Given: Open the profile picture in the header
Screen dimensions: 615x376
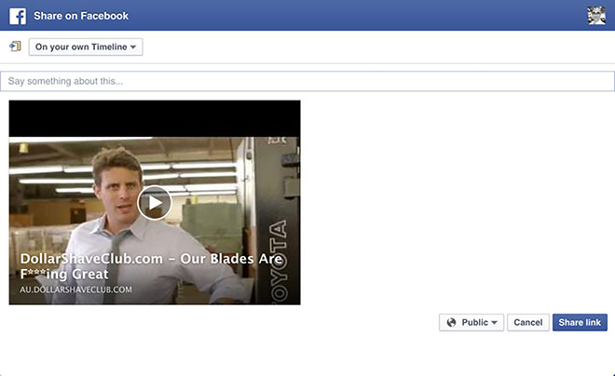Looking at the screenshot, I should pyautogui.click(x=596, y=16).
